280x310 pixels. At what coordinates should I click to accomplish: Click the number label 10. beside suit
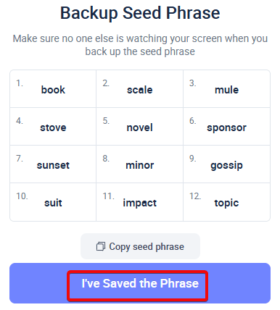tap(22, 196)
